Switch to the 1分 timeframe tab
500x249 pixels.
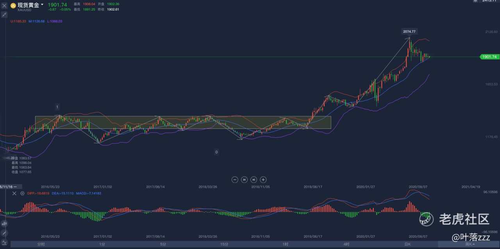pyautogui.click(x=102, y=244)
